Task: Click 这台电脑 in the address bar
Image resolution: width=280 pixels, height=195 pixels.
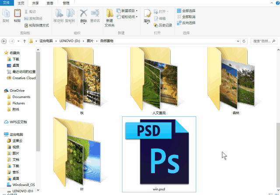Action: pyautogui.click(x=46, y=41)
